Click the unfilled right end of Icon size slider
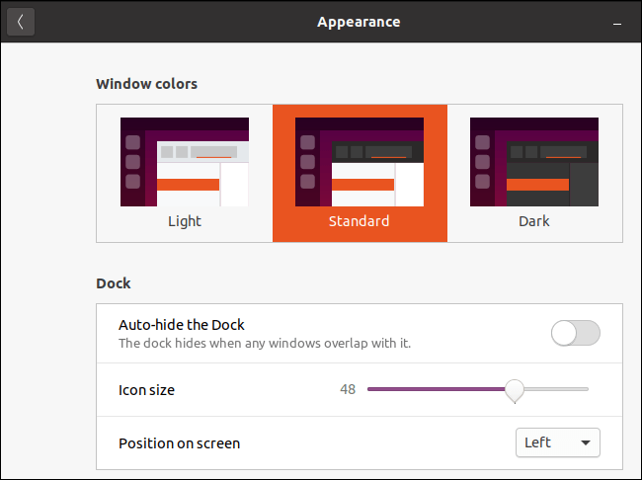 (x=578, y=389)
